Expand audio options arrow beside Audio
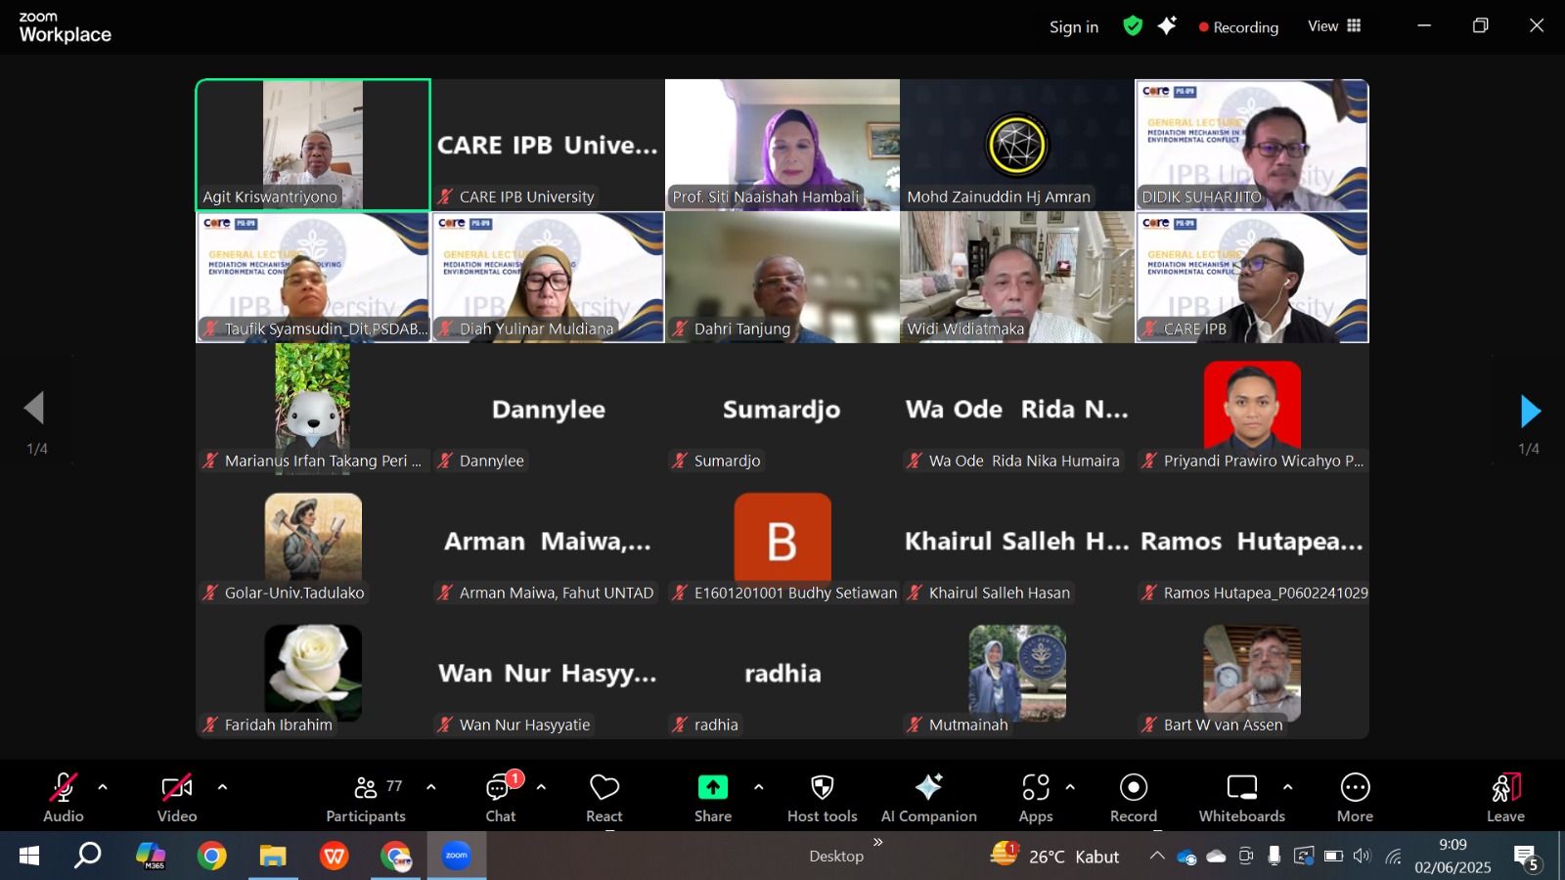 click(103, 787)
